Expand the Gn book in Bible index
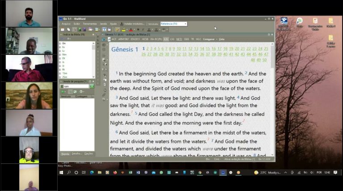343x191 pixels. (60, 43)
